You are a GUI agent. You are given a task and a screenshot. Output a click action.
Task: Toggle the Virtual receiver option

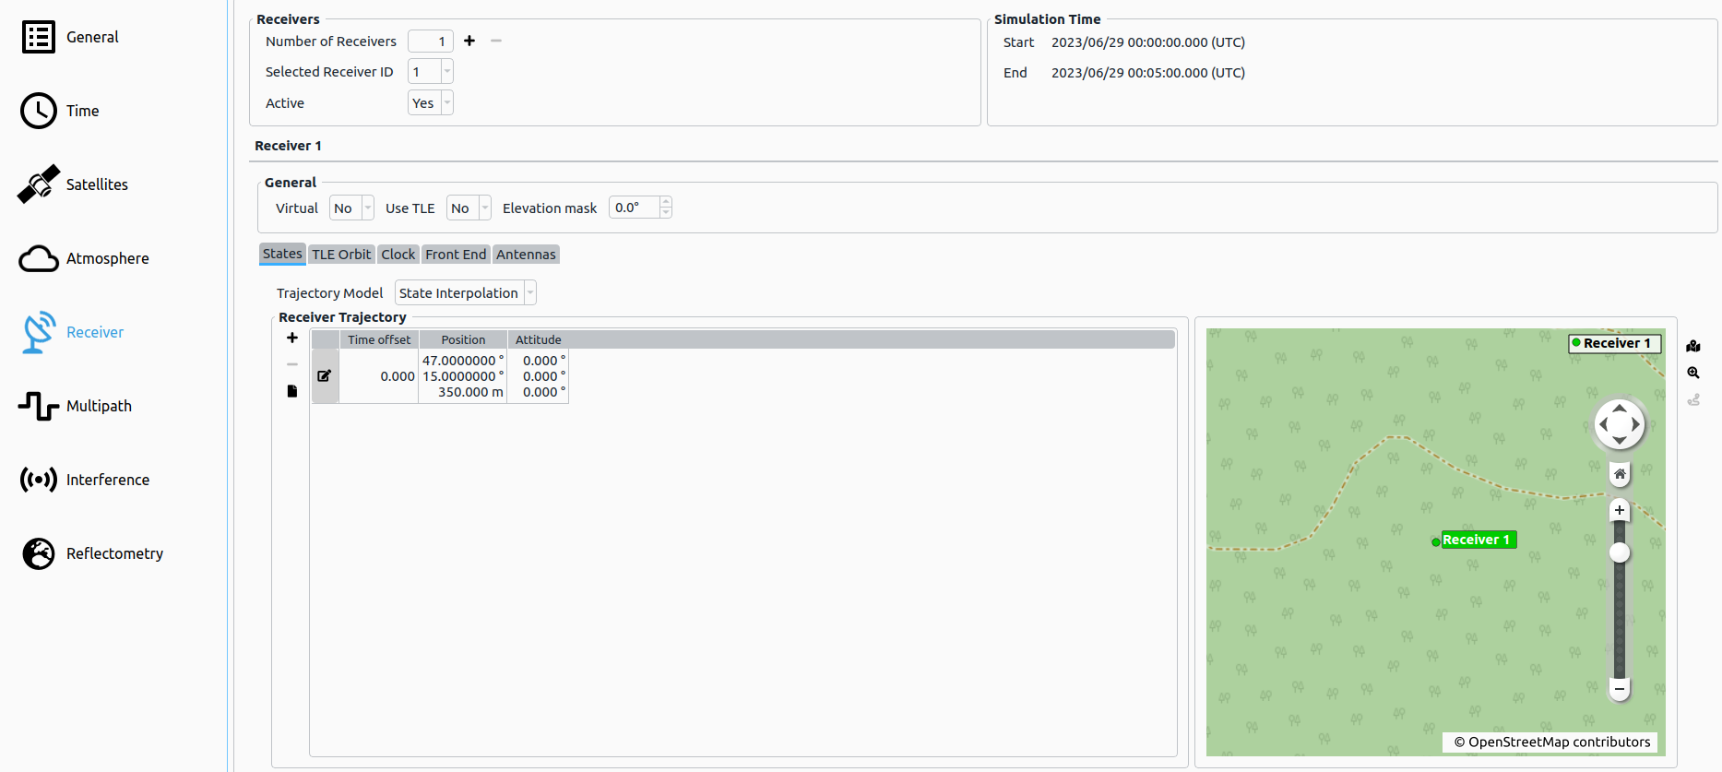pyautogui.click(x=351, y=208)
